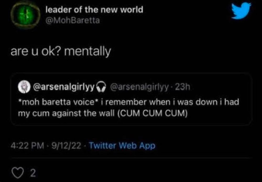Open the Twitter Web App source link
This screenshot has height=182, width=262.
[x=122, y=146]
